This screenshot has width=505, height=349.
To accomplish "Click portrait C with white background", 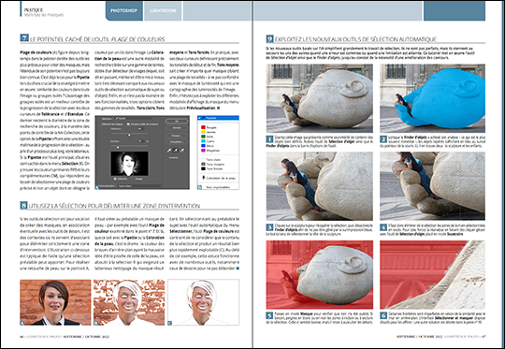I will (x=204, y=302).
